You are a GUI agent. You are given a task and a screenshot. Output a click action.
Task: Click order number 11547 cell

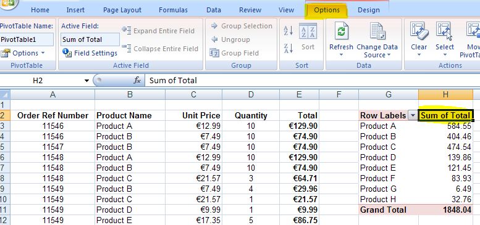pos(53,147)
